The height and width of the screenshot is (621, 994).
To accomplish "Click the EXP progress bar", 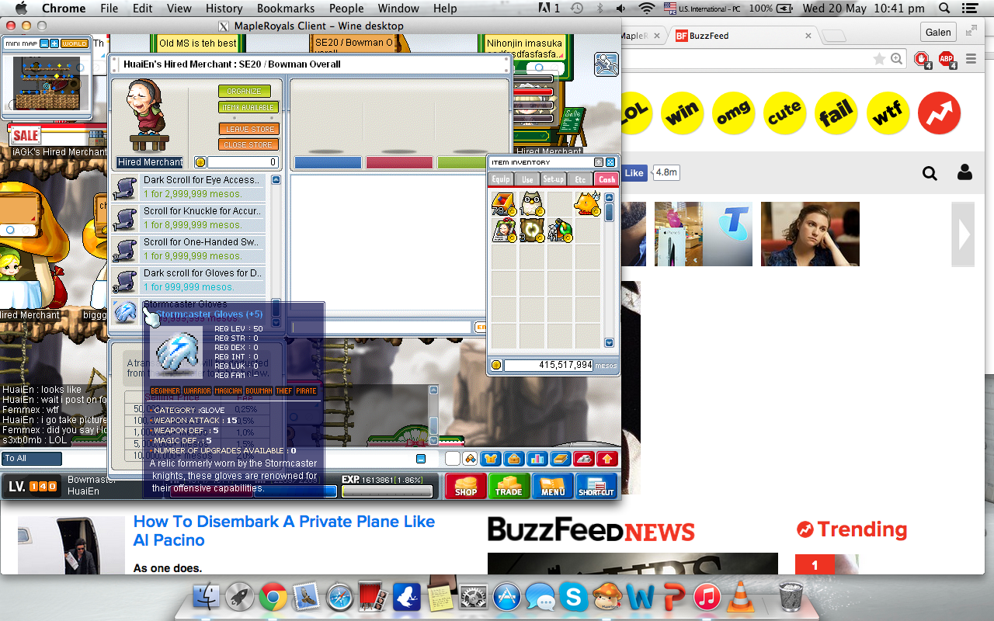I will pos(387,491).
